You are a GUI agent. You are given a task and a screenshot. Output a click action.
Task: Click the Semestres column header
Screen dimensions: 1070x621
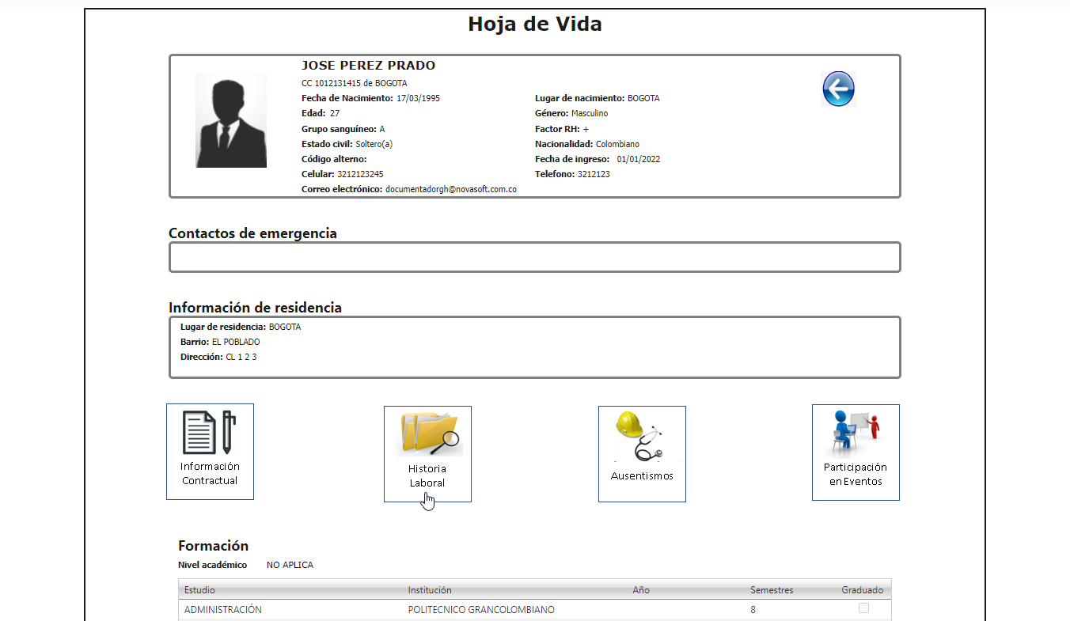pyautogui.click(x=770, y=589)
